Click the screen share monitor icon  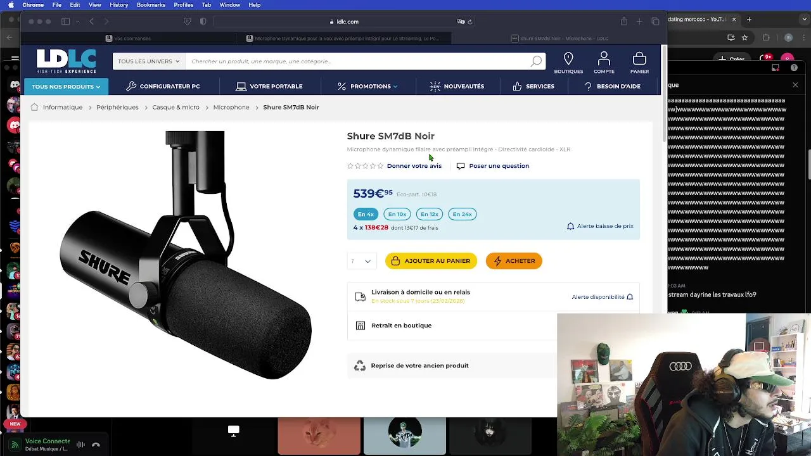pyautogui.click(x=233, y=431)
